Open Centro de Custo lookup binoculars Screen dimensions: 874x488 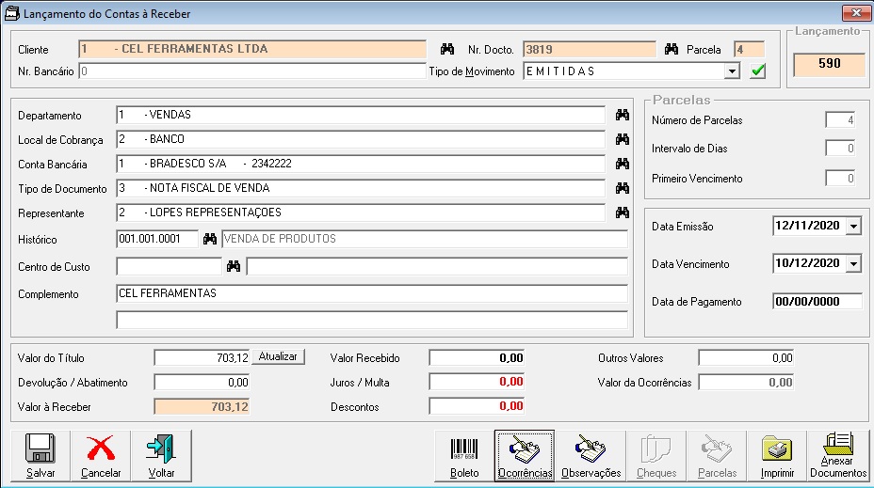234,267
